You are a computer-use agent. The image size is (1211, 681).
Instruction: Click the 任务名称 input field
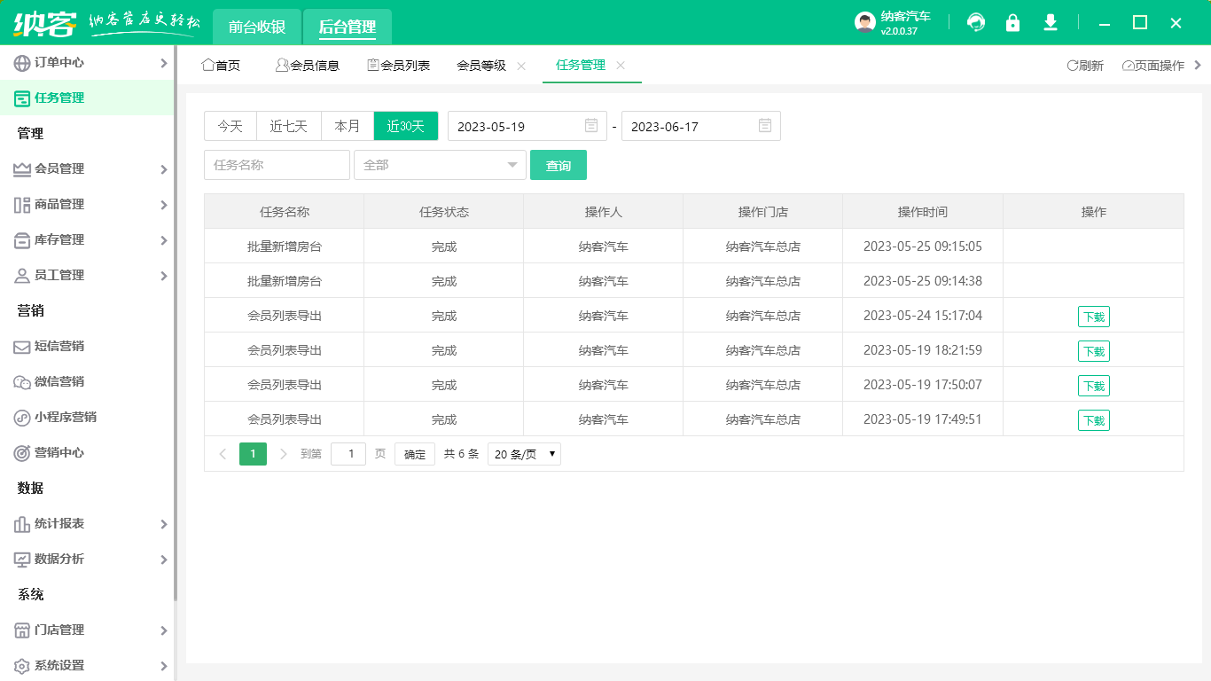[277, 165]
